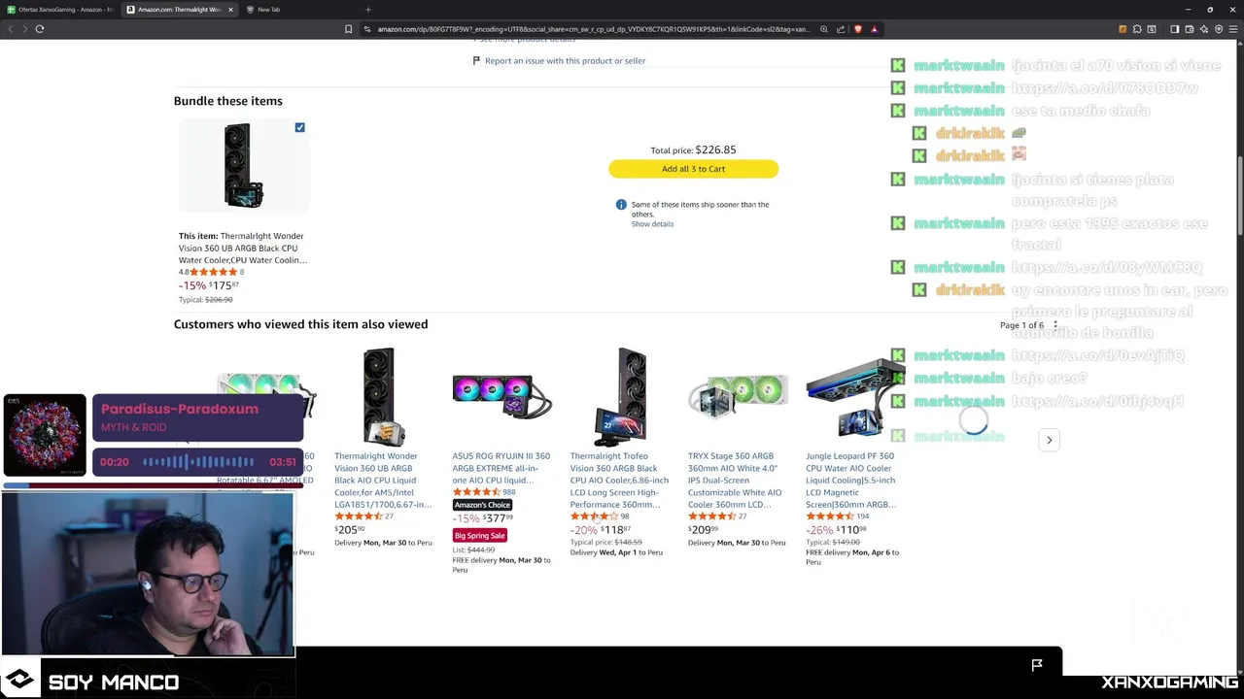Click Add all 3 to Cart
The image size is (1244, 699).
point(694,169)
